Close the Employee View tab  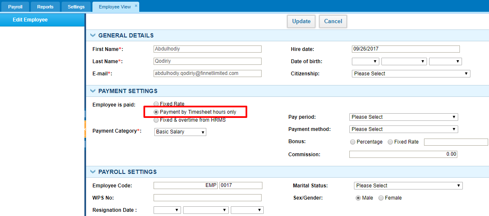pyautogui.click(x=136, y=5)
